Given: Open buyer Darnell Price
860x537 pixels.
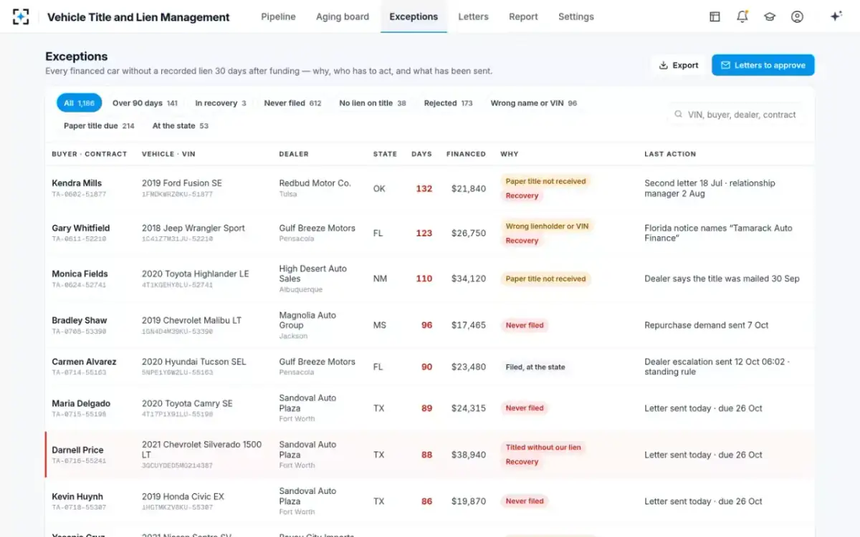Looking at the screenshot, I should [x=77, y=450].
